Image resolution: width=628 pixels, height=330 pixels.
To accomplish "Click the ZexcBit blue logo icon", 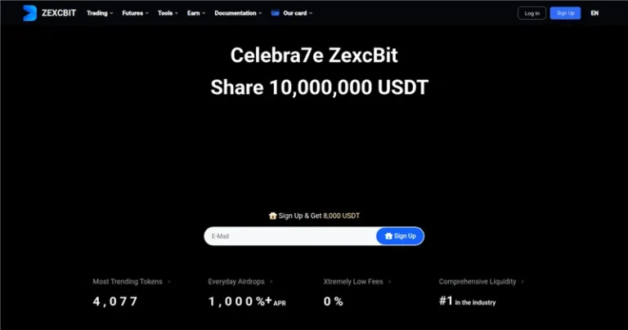I will 29,13.
